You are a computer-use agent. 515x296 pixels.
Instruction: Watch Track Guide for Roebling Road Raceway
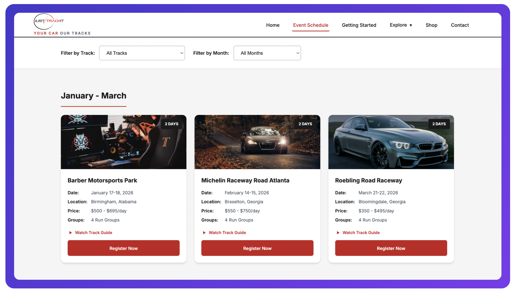pyautogui.click(x=358, y=233)
